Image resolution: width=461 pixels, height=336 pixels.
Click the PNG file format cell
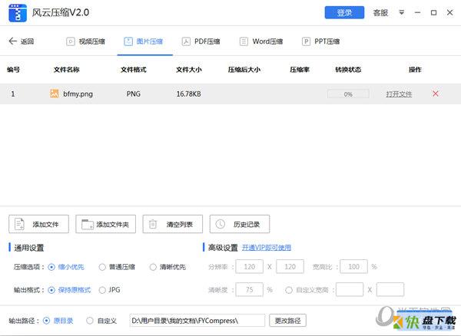[134, 94]
